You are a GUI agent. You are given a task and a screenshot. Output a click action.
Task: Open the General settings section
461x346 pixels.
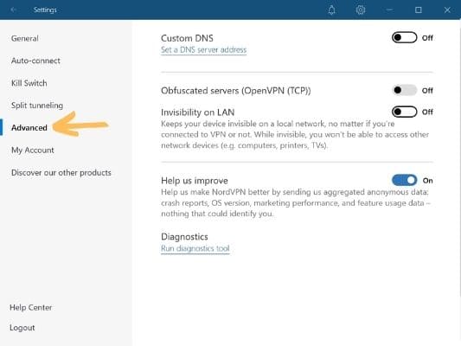coord(25,39)
